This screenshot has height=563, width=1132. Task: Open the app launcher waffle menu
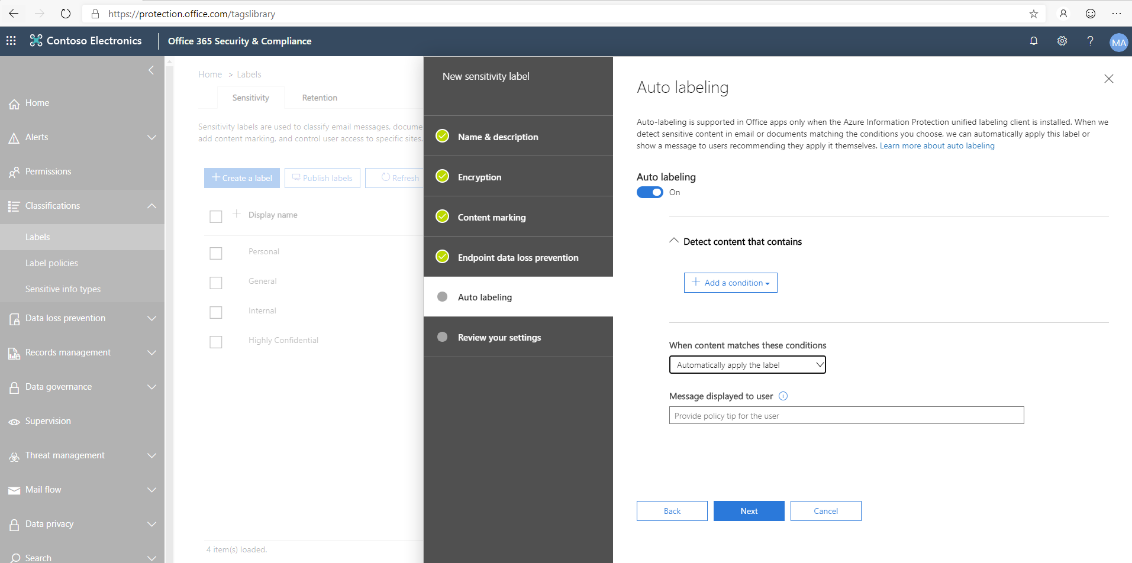point(11,40)
